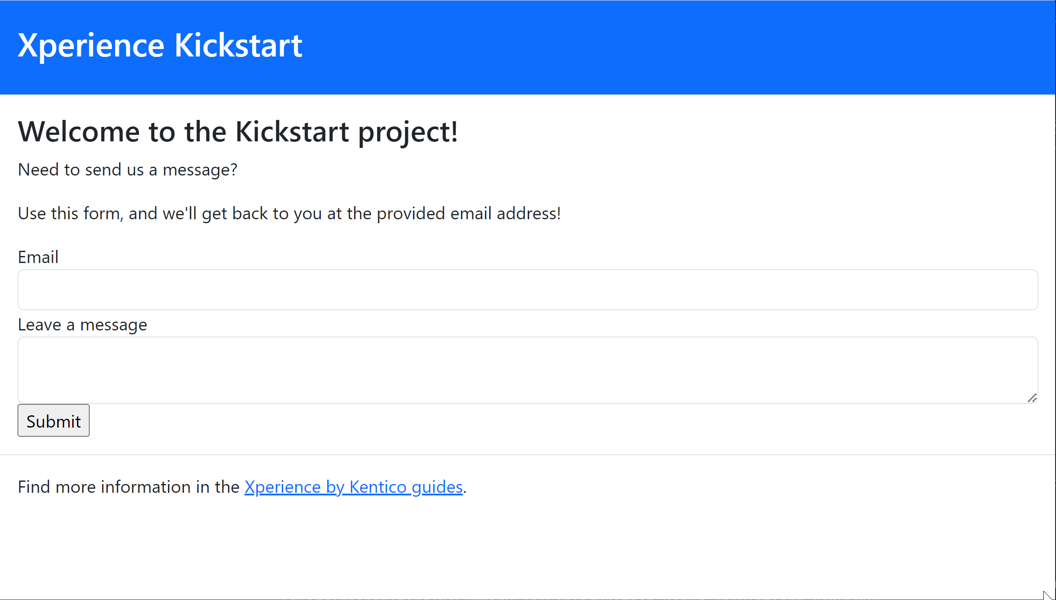Click the word Kickstart in the blue header
Image resolution: width=1056 pixels, height=600 pixels.
pyautogui.click(x=238, y=46)
